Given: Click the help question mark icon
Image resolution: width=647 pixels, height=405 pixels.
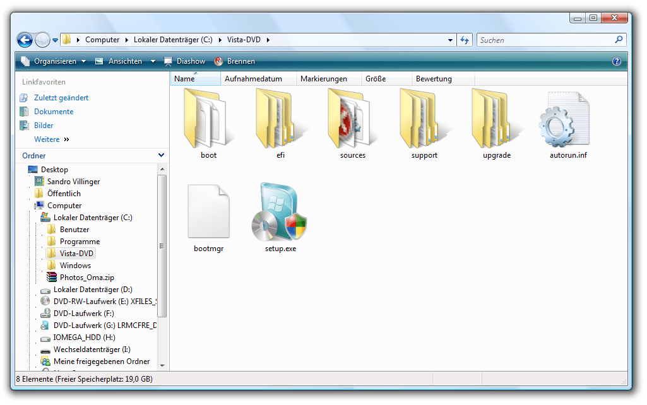Looking at the screenshot, I should (x=617, y=61).
